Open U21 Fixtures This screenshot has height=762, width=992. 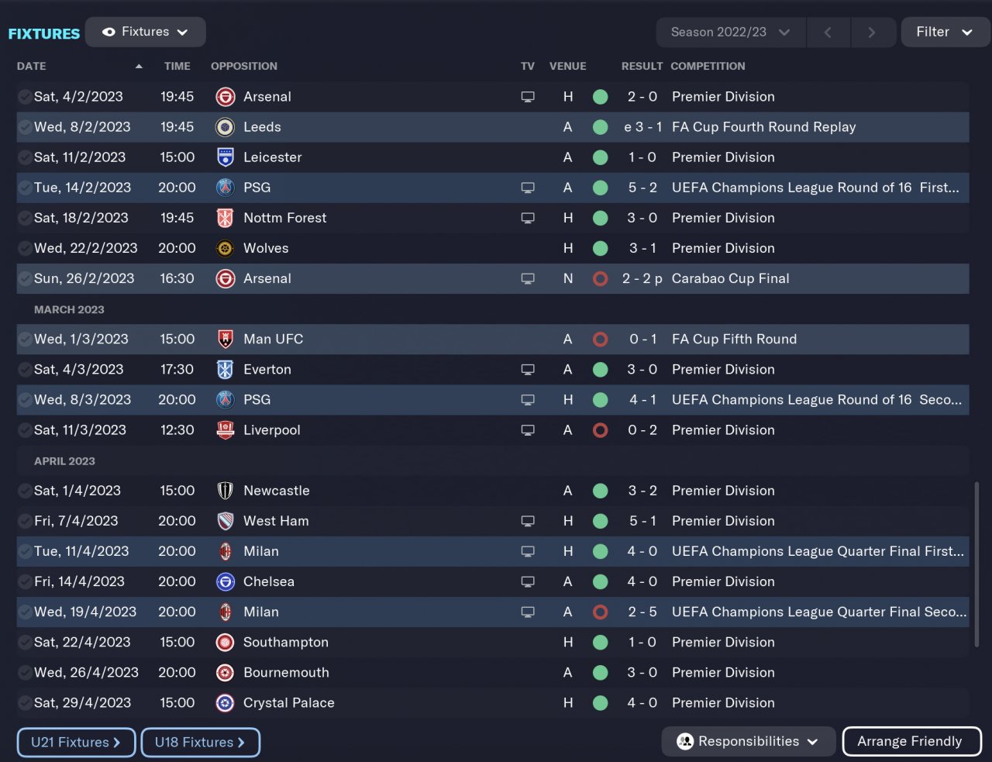pyautogui.click(x=76, y=742)
